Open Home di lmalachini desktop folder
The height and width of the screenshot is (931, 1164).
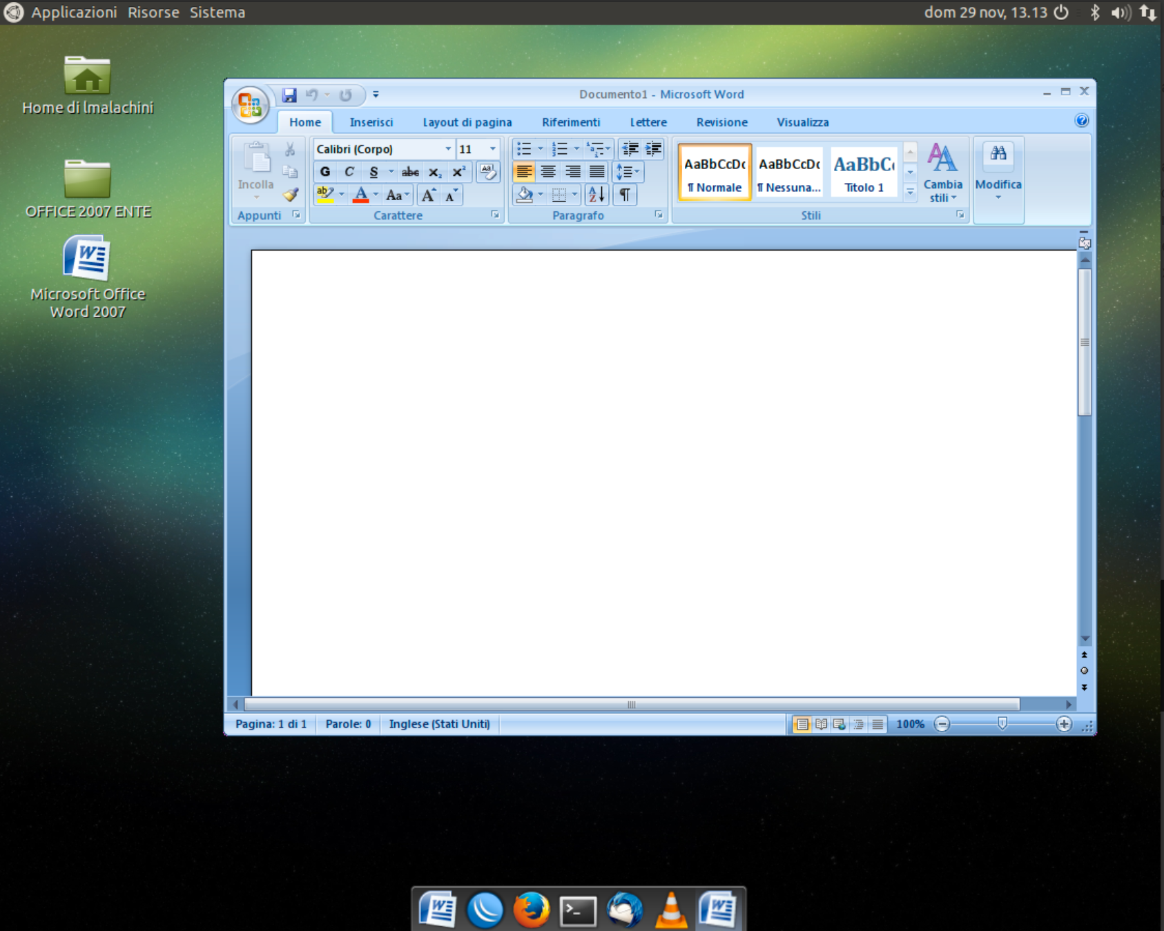[x=88, y=85]
